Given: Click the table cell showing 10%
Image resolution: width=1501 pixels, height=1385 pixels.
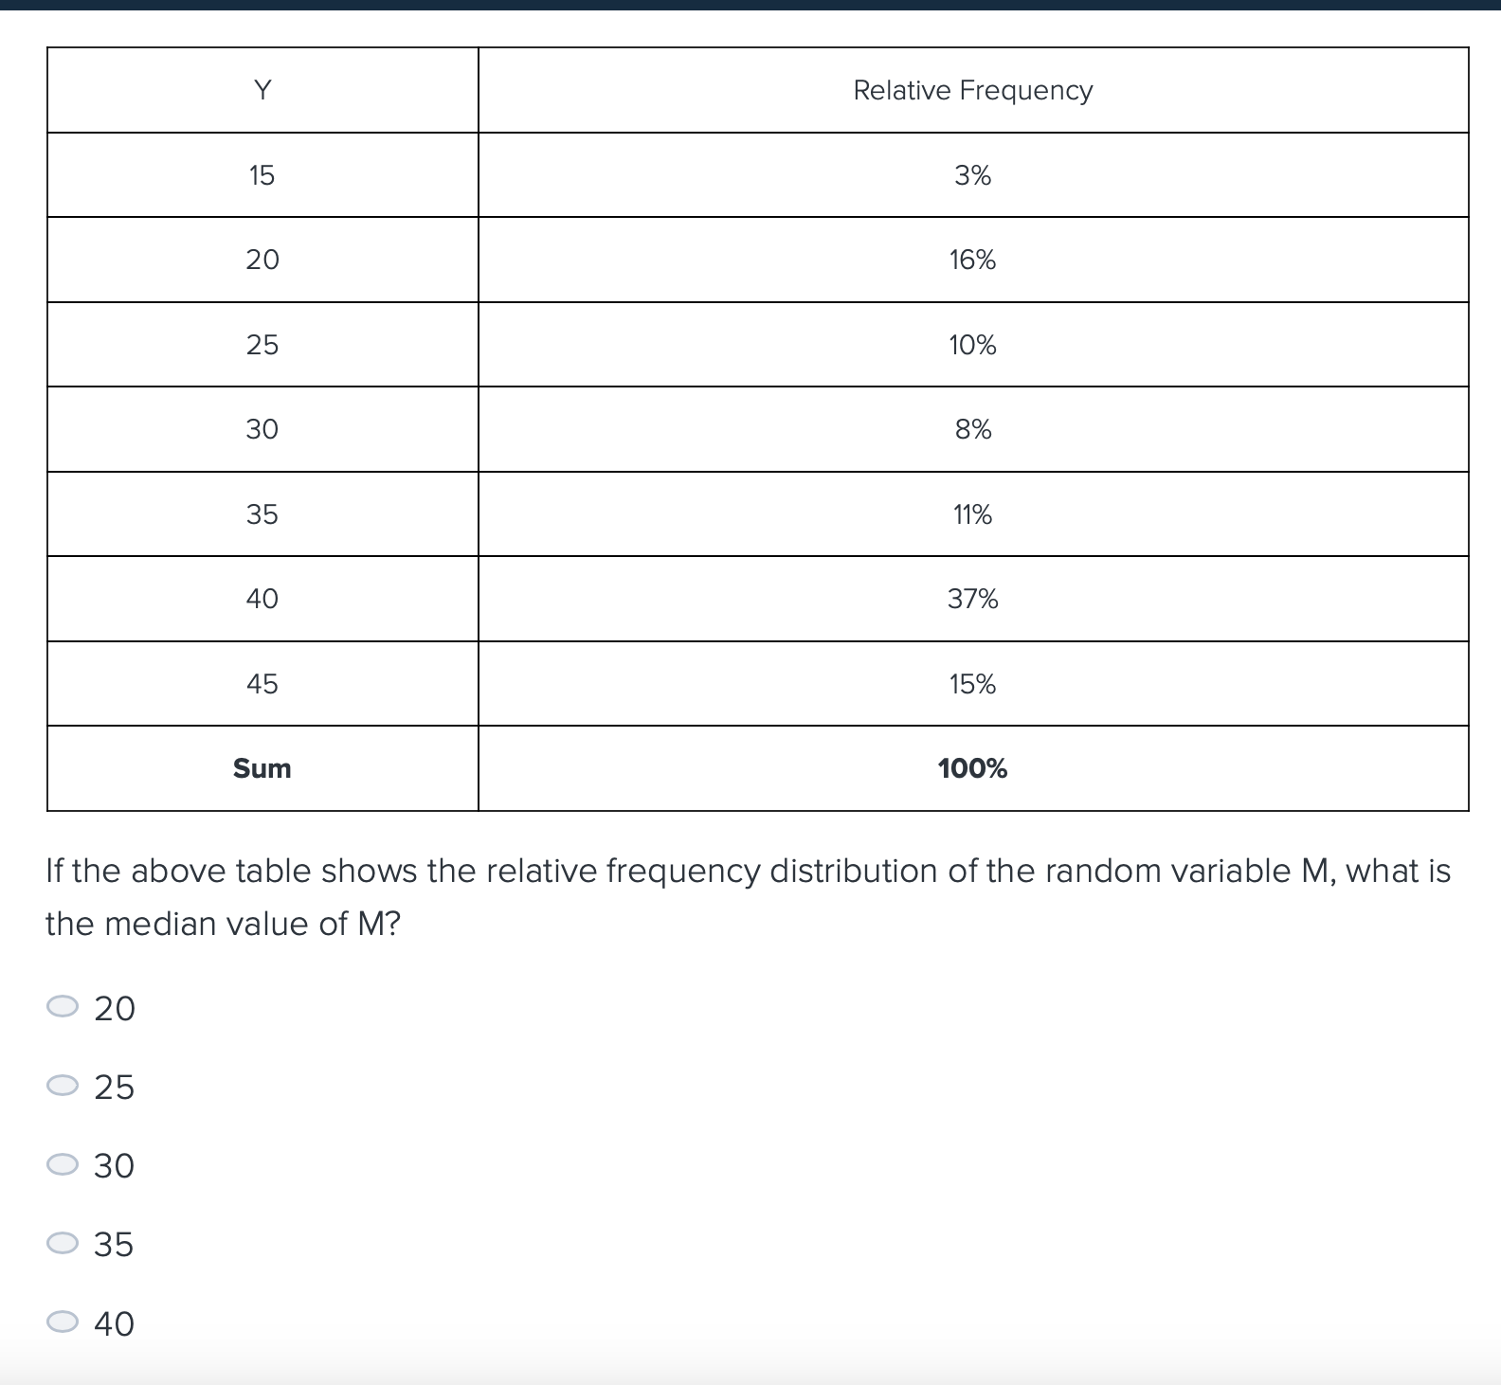Looking at the screenshot, I should pos(972,345).
